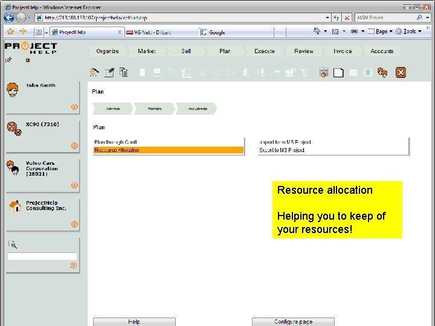The height and width of the screenshot is (326, 435).
Task: Open the Plan phase menu
Action: [225, 51]
